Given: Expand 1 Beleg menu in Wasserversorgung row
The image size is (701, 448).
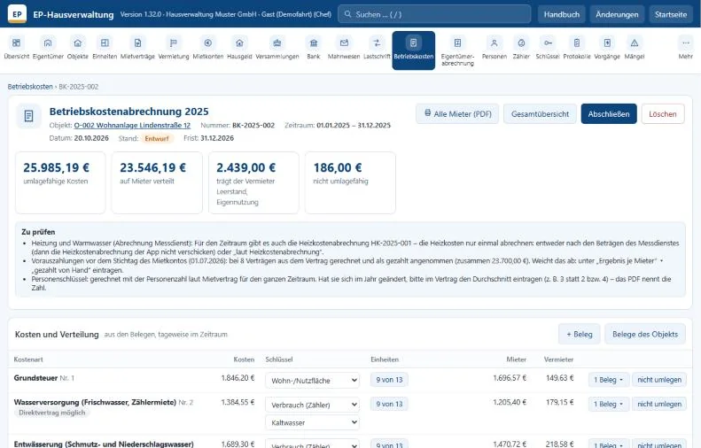Looking at the screenshot, I should click(609, 404).
